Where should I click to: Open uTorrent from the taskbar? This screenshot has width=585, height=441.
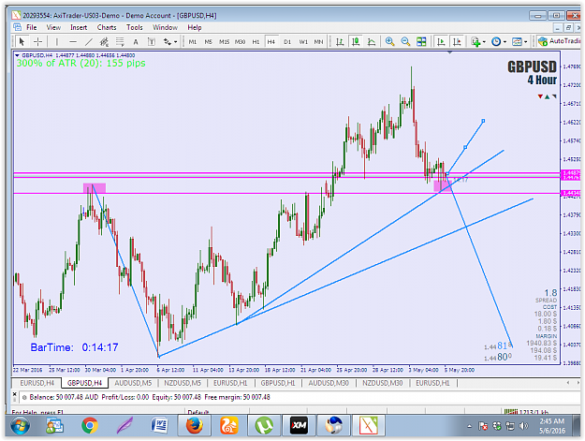264,426
